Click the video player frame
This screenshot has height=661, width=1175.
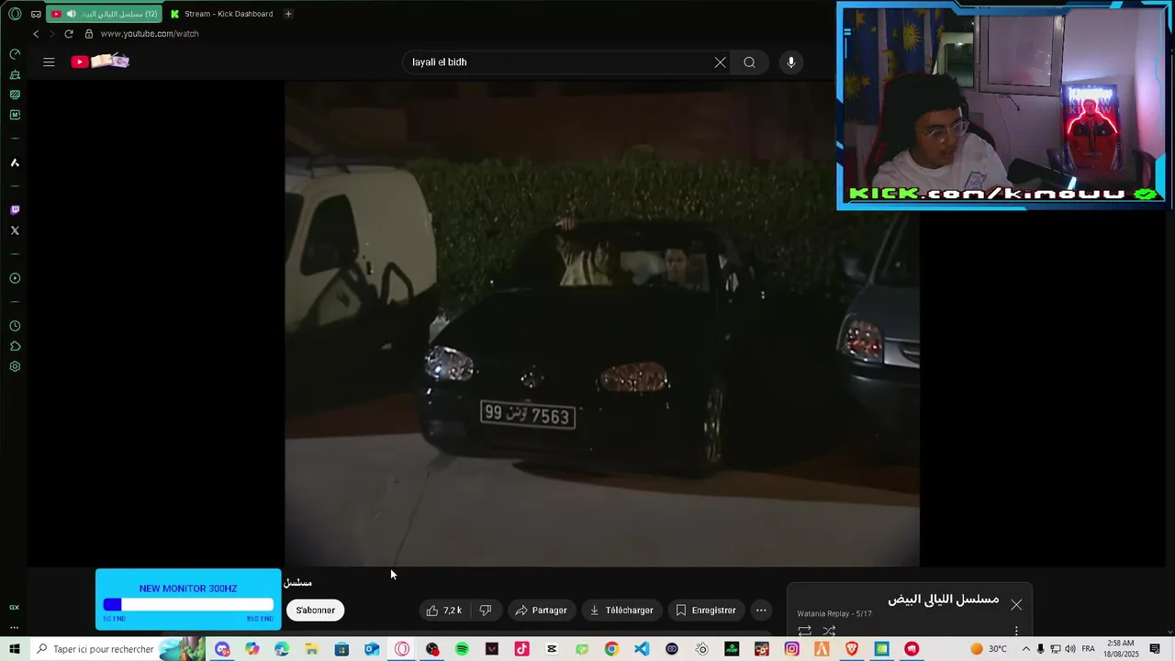(x=601, y=323)
